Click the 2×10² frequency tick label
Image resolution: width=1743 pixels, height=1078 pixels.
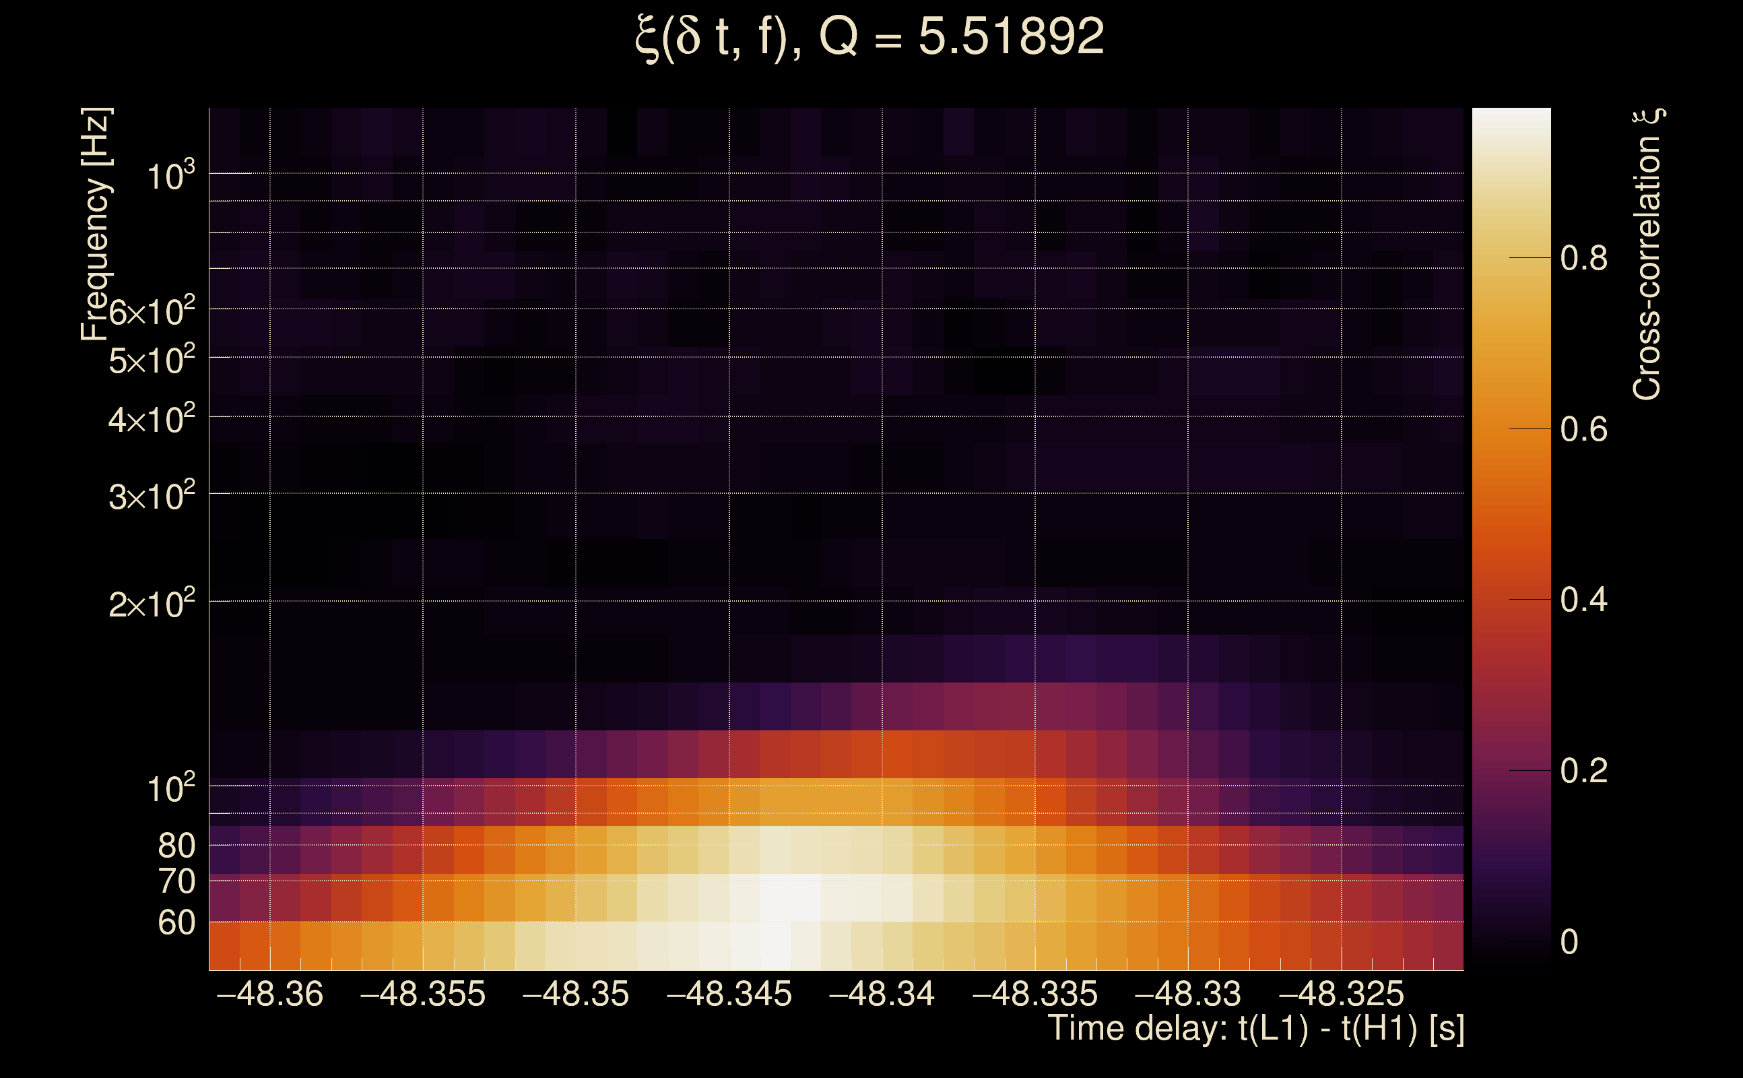(x=152, y=604)
